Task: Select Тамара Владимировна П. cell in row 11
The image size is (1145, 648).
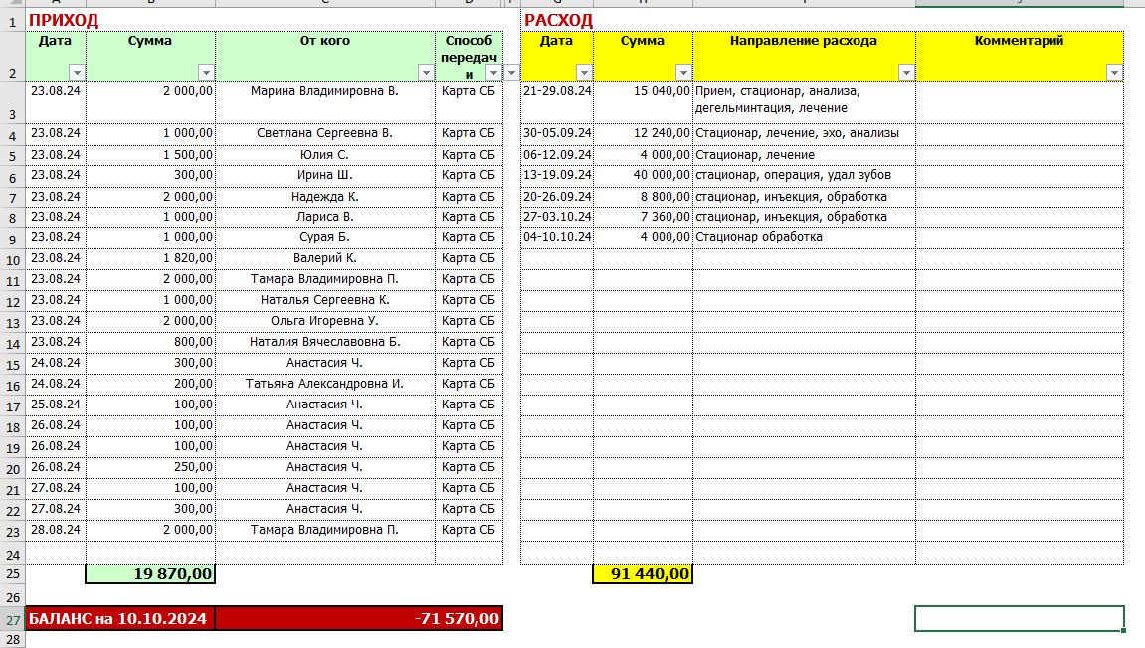Action: (x=325, y=279)
